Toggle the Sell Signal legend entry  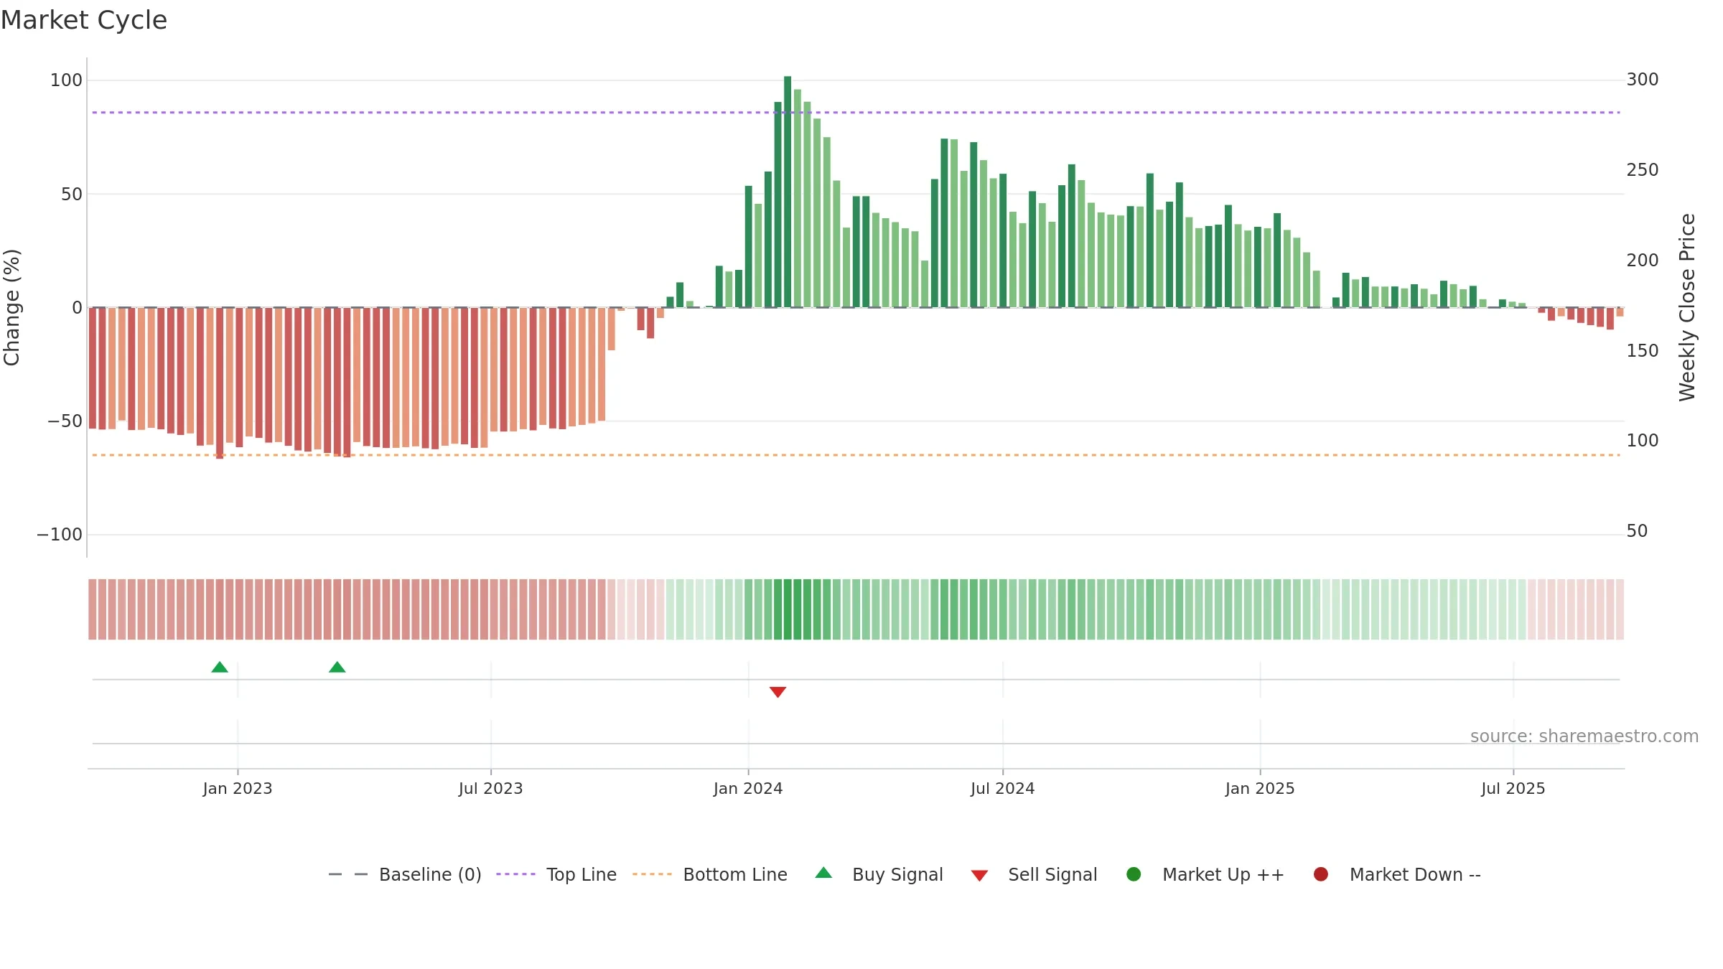click(1034, 874)
